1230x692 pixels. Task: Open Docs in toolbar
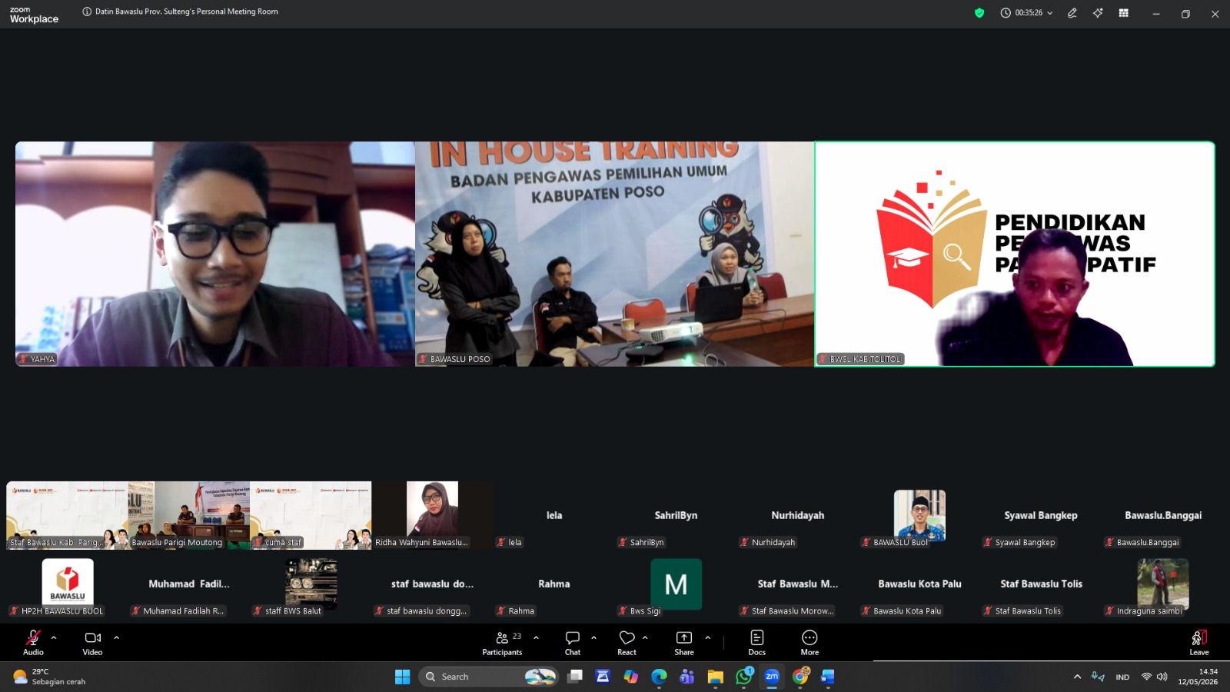click(x=757, y=643)
